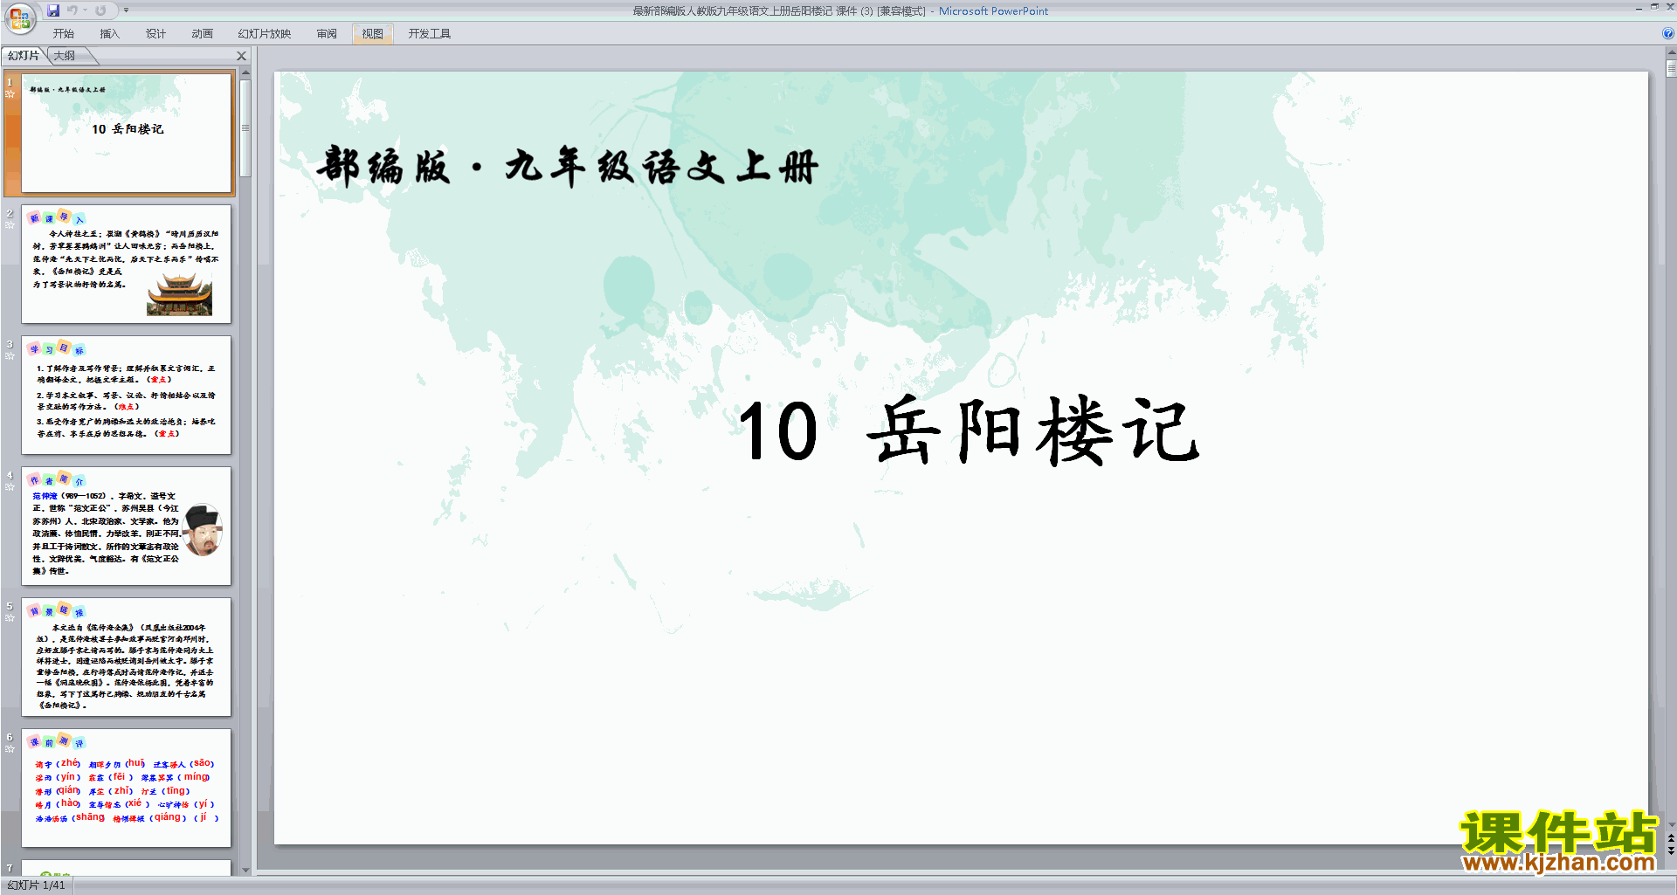Expand the Customize Quick Access Toolbar arrow
This screenshot has width=1677, height=895.
[126, 10]
